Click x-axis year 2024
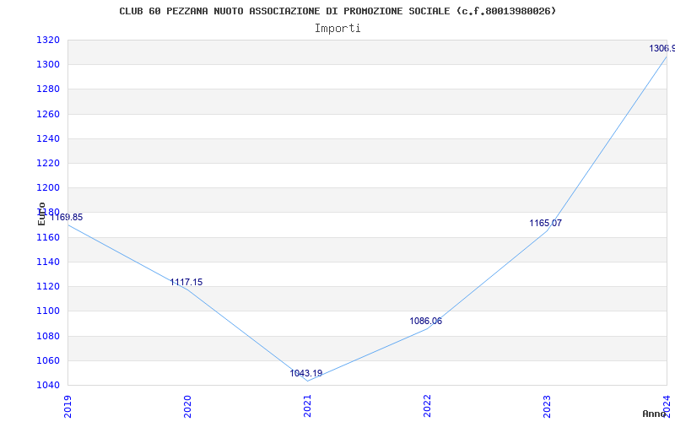 pos(667,406)
